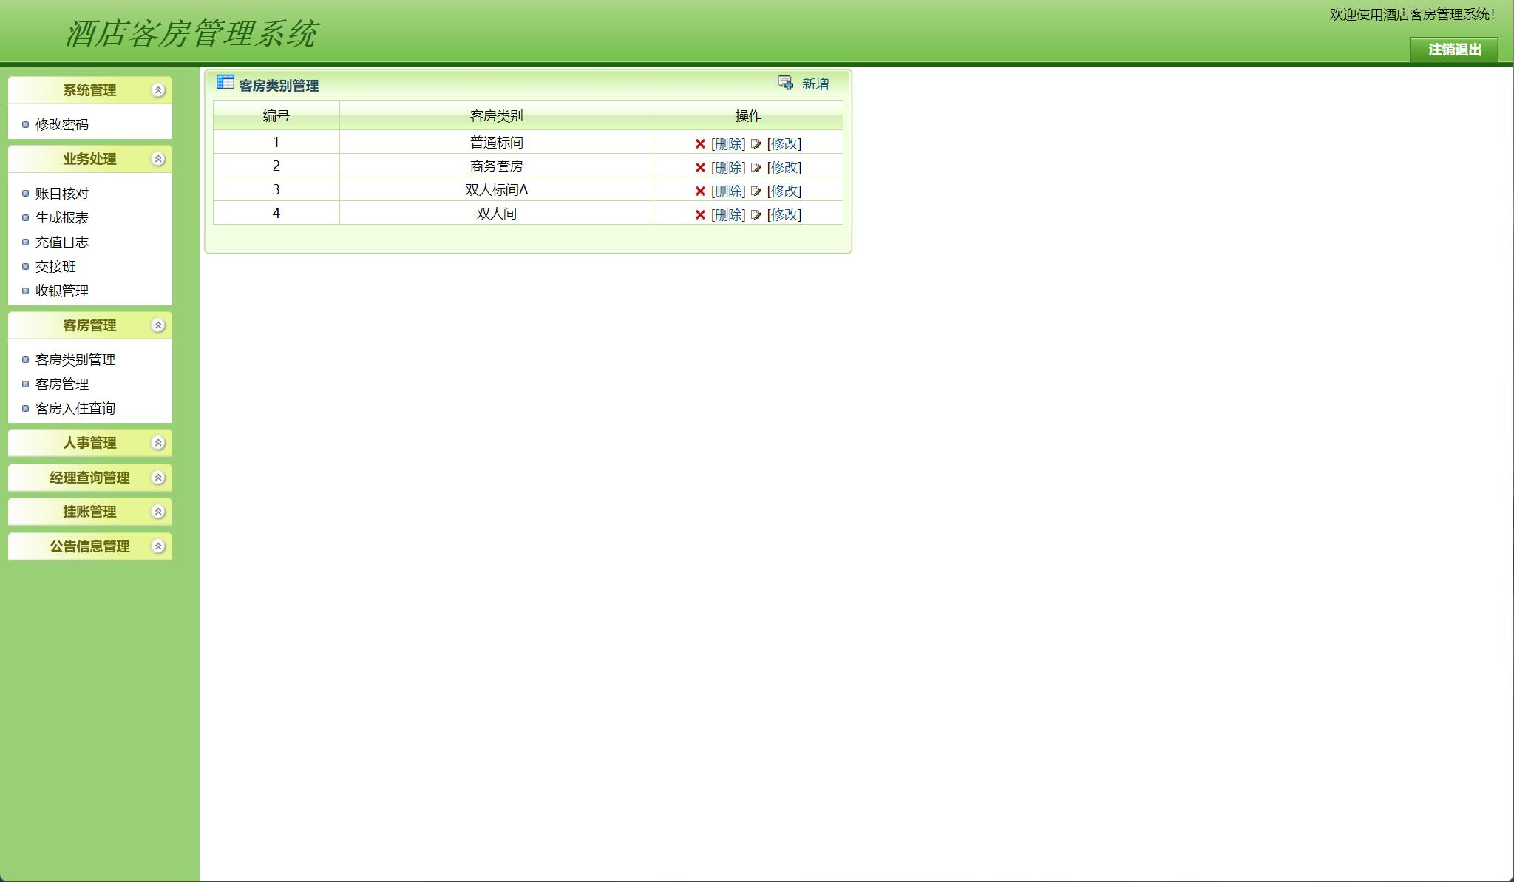The width and height of the screenshot is (1514, 882).
Task: Click [修改] link for 双人间
Action: pos(784,215)
